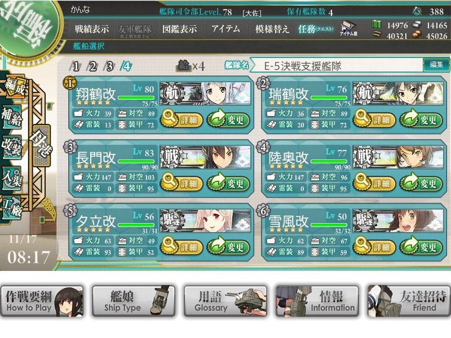Click the fleet name field E-5決戦支援艦隊
Screen dimensions: 451x338
tap(337, 66)
